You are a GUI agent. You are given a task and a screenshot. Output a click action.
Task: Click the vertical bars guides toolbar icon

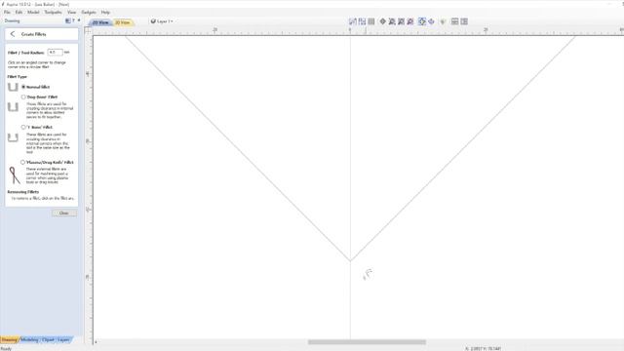pos(370,21)
